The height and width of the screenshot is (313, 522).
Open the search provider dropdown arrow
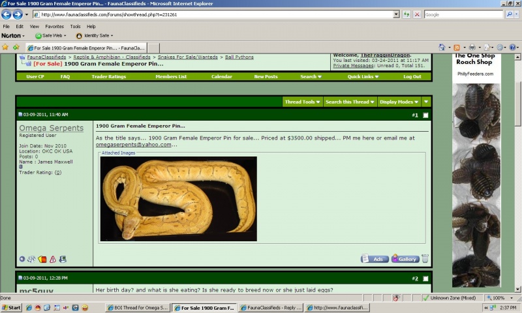517,14
